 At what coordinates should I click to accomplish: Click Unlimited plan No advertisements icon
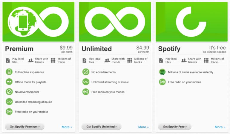click(86, 72)
